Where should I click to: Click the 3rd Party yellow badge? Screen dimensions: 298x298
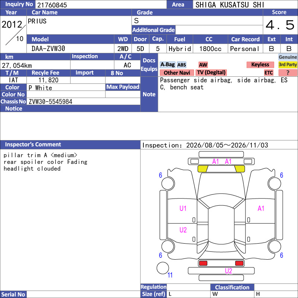pos(288,64)
